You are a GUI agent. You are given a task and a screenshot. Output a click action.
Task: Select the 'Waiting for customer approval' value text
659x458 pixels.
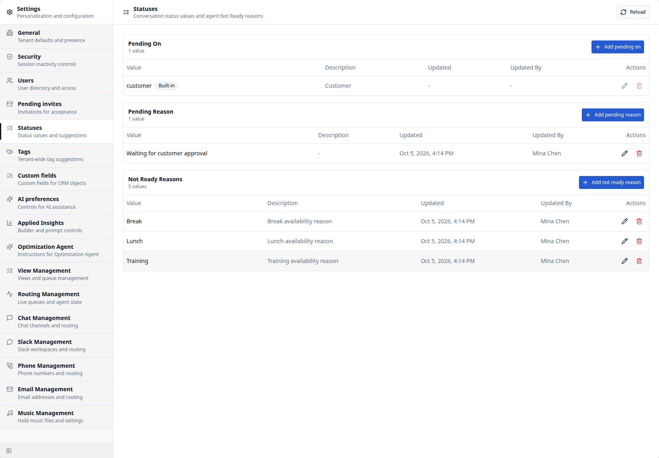point(167,153)
